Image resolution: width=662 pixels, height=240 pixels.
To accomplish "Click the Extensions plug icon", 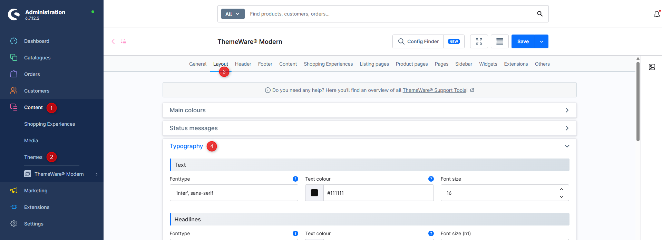I will (x=14, y=207).
